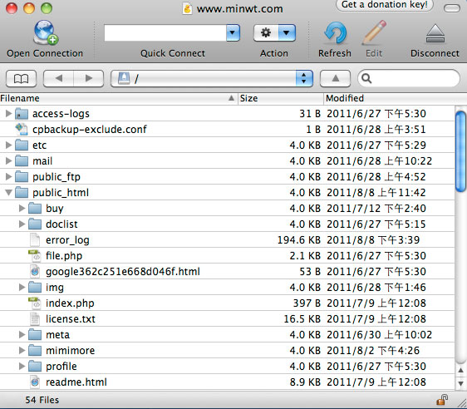The height and width of the screenshot is (409, 467).
Task: Expand the access-logs folder
Action: [x=8, y=114]
